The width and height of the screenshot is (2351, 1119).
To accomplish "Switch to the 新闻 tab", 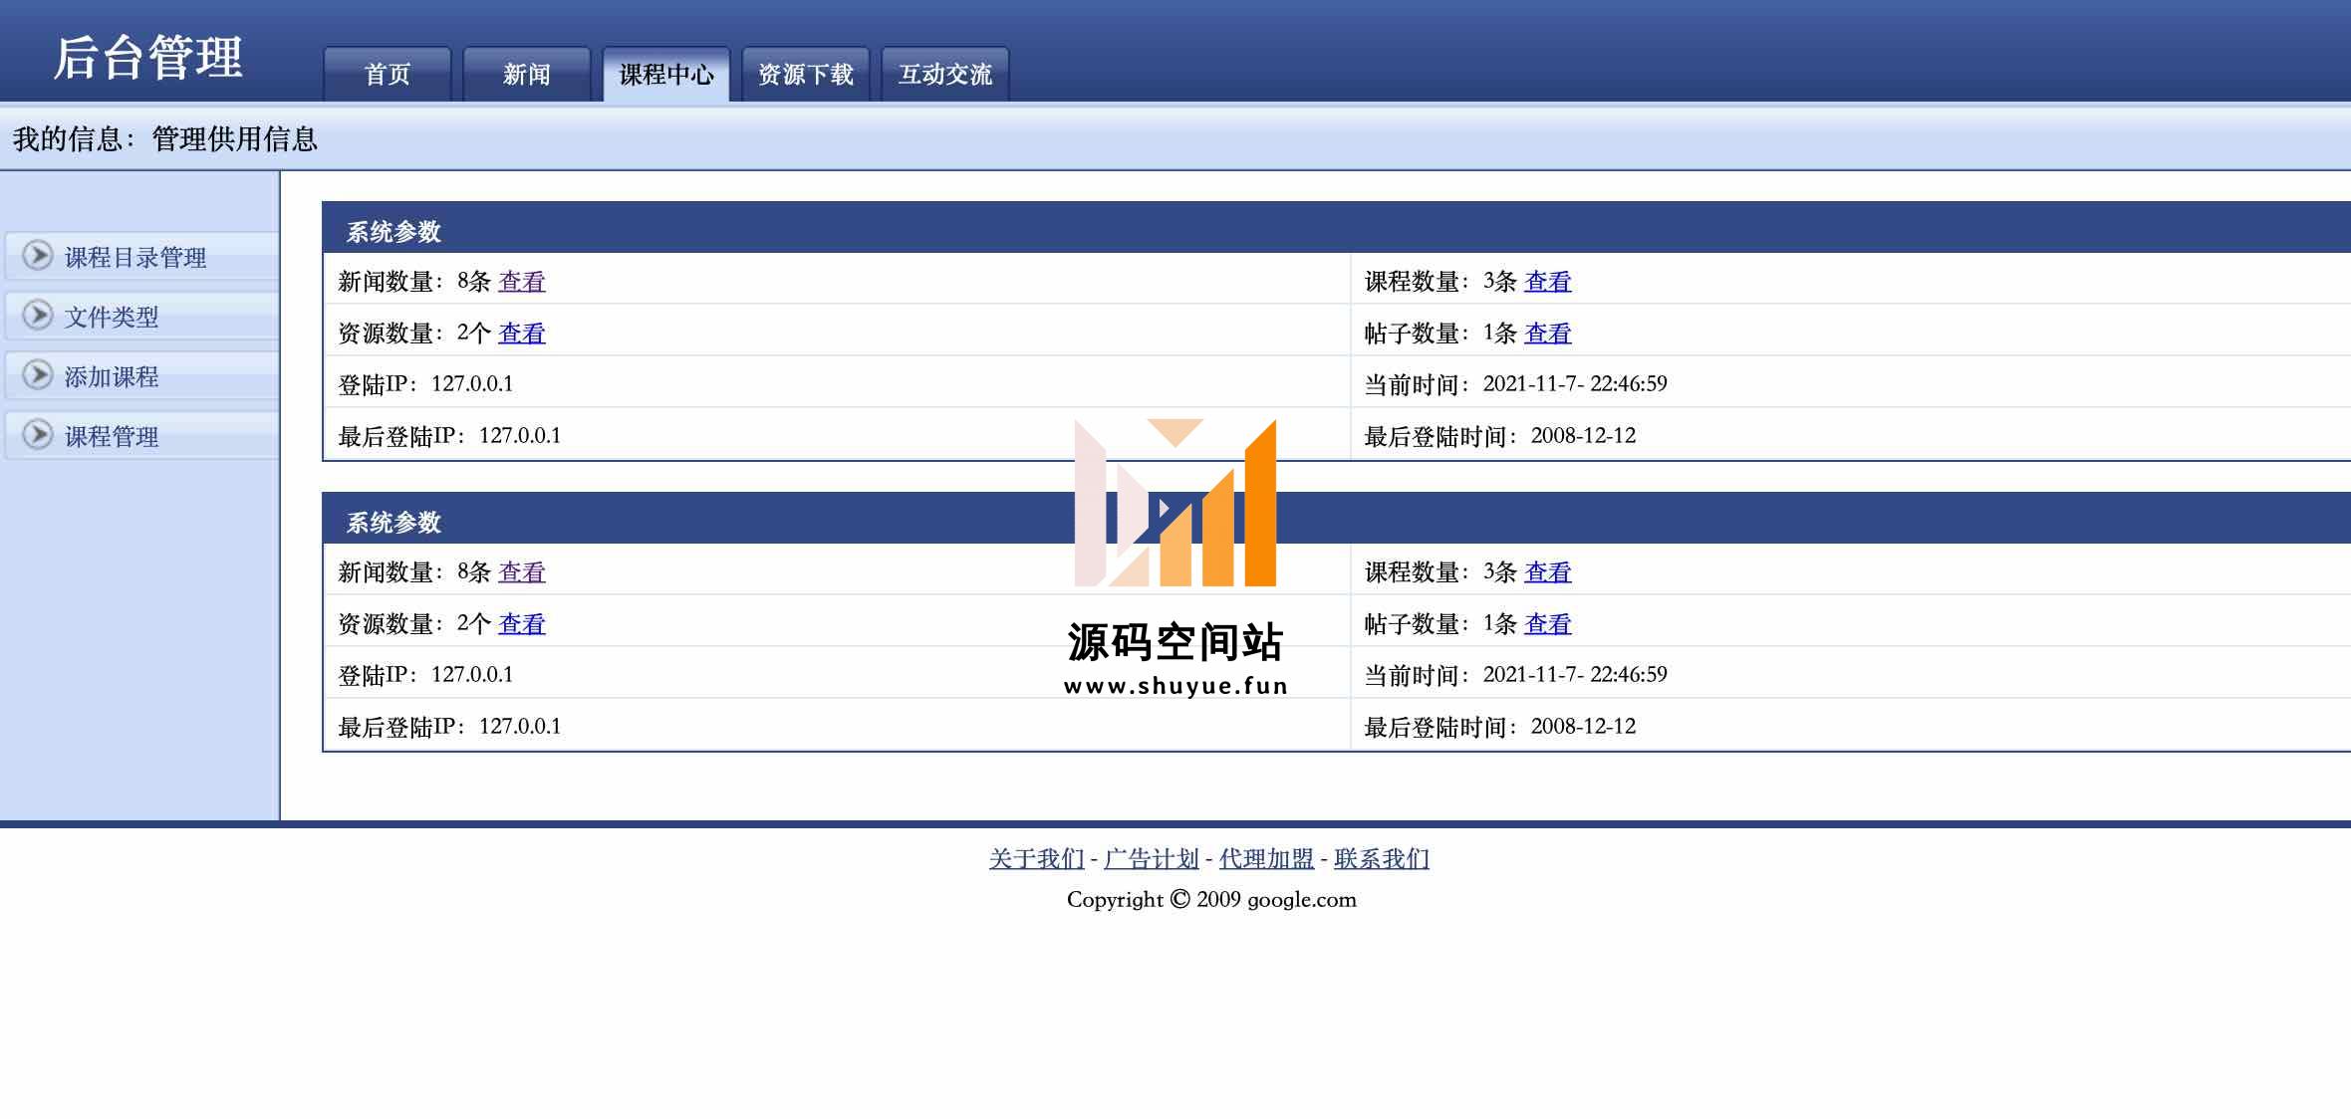I will point(527,74).
